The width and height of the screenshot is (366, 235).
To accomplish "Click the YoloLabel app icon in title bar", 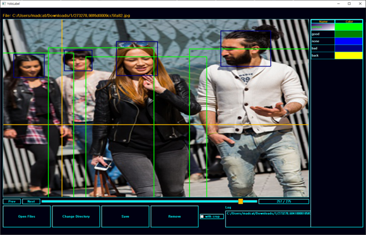I will (x=4, y=4).
